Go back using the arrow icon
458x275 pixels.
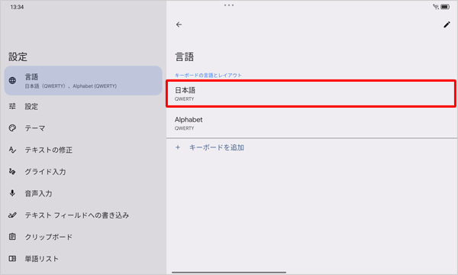(179, 24)
